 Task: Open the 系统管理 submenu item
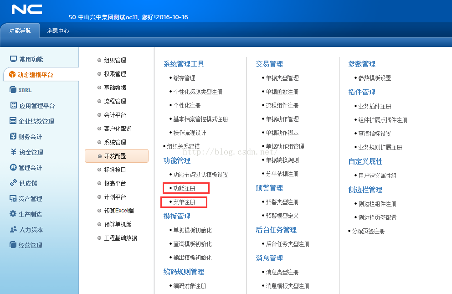[x=115, y=142]
